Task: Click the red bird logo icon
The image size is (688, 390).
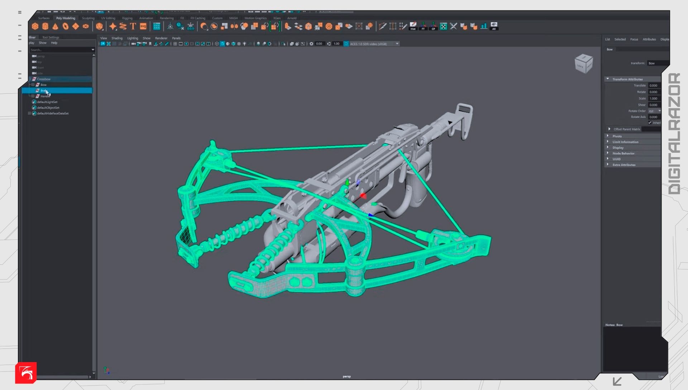Action: tap(26, 373)
